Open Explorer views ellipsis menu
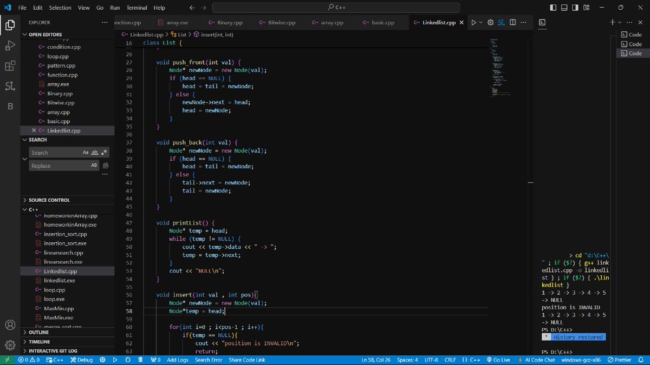This screenshot has width=650, height=365. [105, 23]
